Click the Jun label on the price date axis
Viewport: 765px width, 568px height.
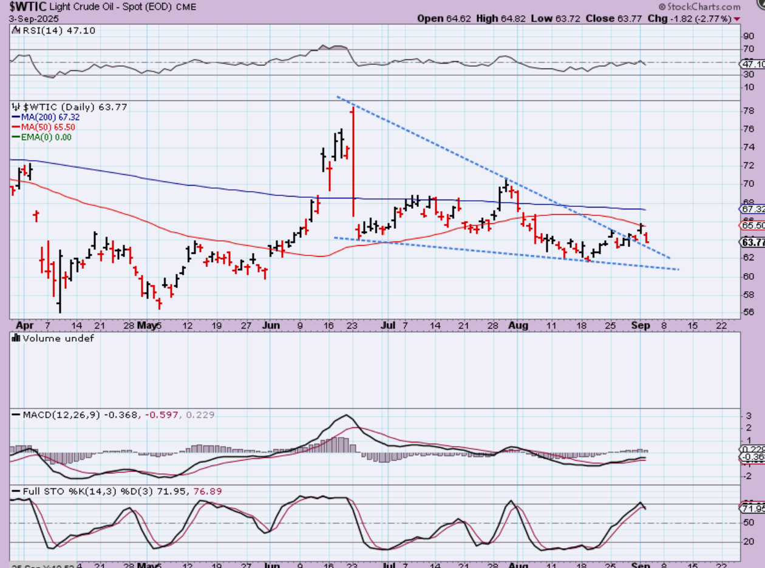(271, 325)
